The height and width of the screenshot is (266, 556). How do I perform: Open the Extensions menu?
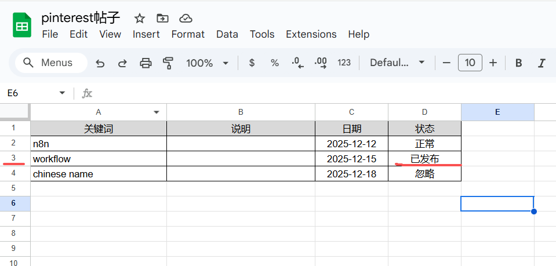pyautogui.click(x=311, y=34)
